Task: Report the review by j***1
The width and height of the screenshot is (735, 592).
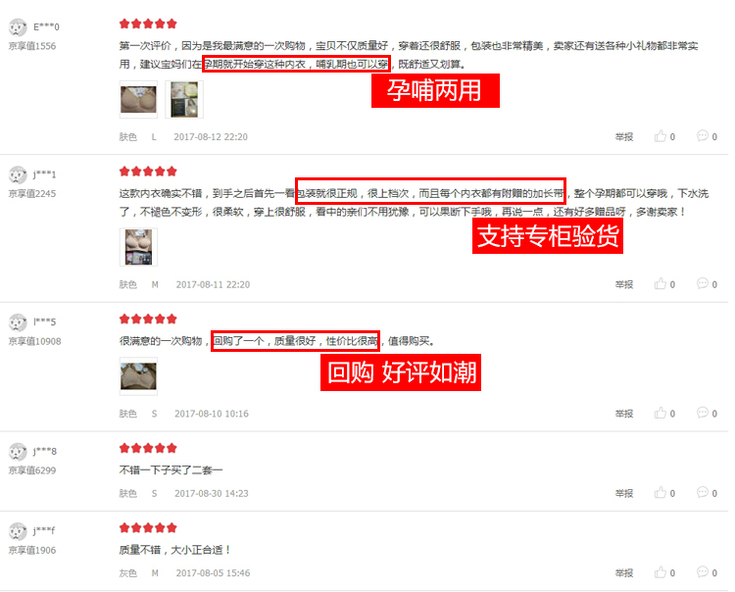Action: click(x=624, y=284)
